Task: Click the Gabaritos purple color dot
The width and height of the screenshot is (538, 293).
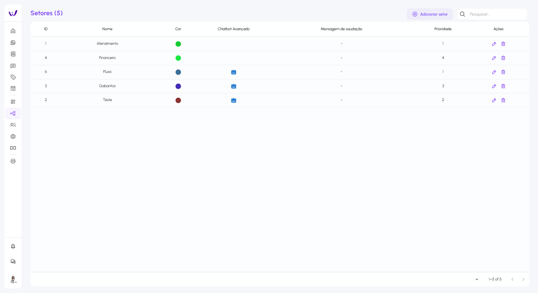Action: (x=178, y=86)
